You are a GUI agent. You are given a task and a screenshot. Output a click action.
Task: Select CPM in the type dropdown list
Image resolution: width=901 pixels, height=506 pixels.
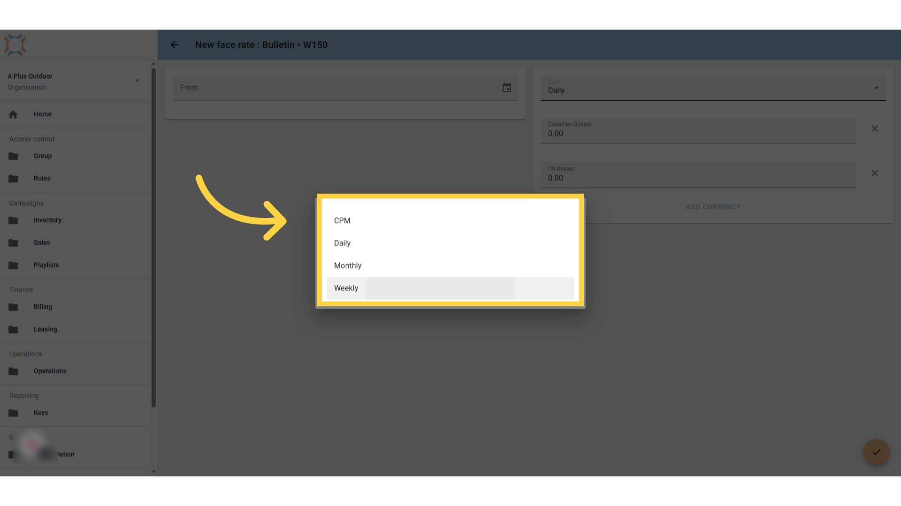[450, 221]
